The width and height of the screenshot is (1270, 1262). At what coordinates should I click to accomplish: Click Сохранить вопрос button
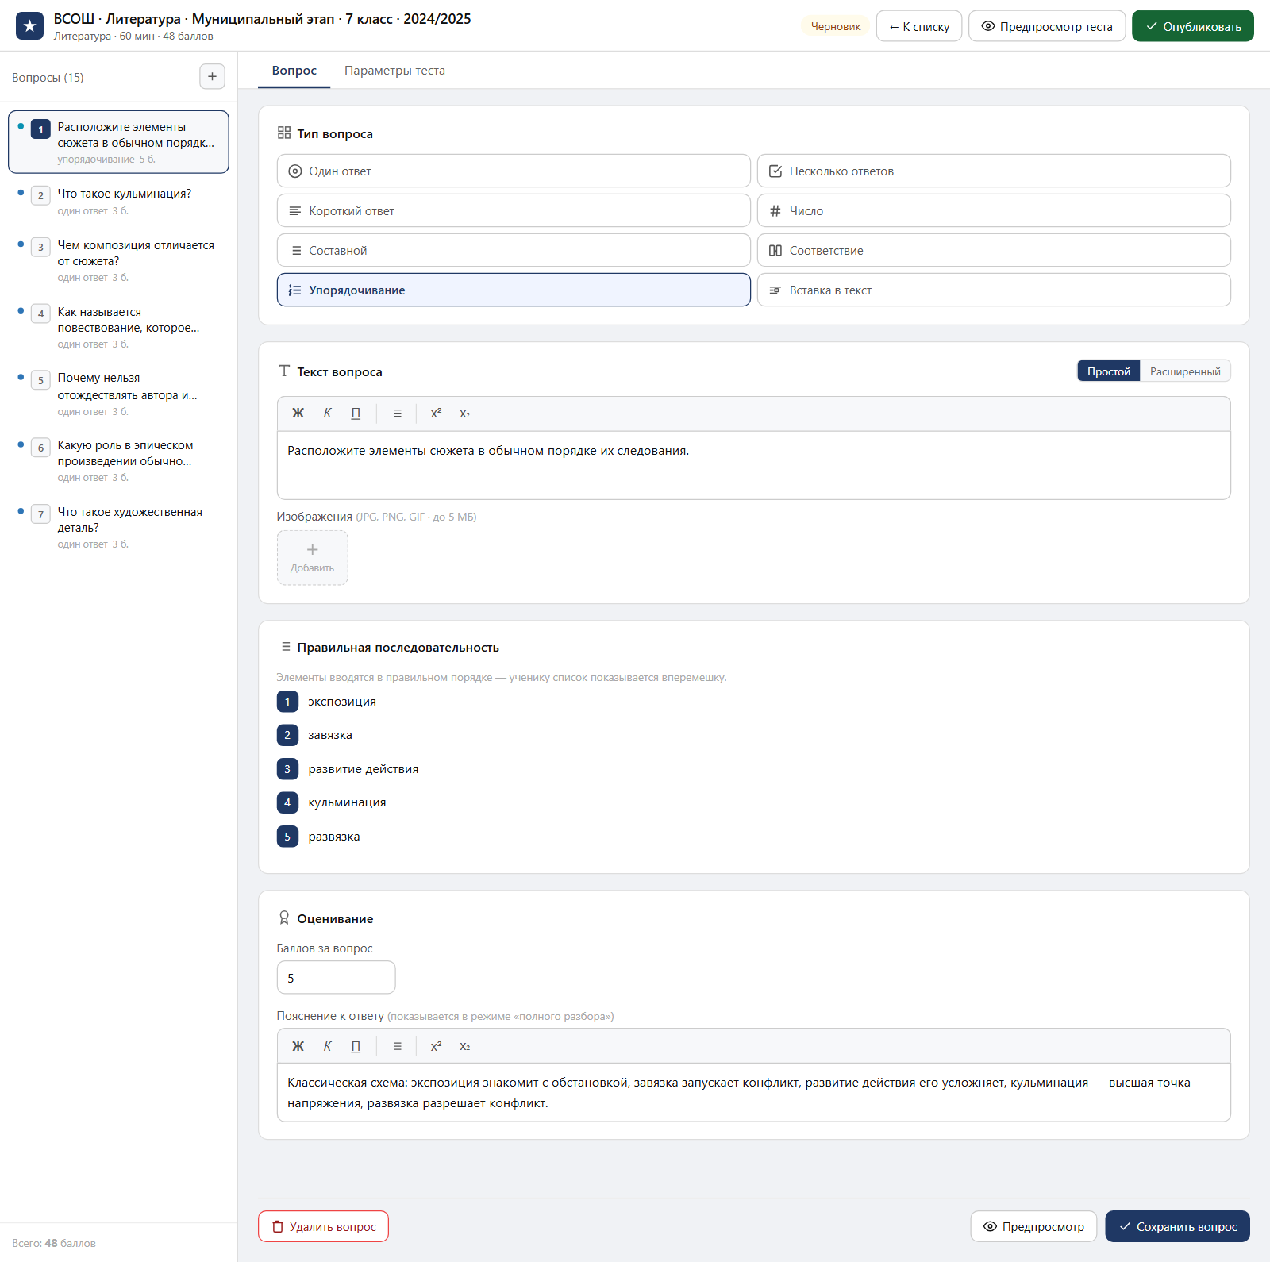[x=1177, y=1226]
